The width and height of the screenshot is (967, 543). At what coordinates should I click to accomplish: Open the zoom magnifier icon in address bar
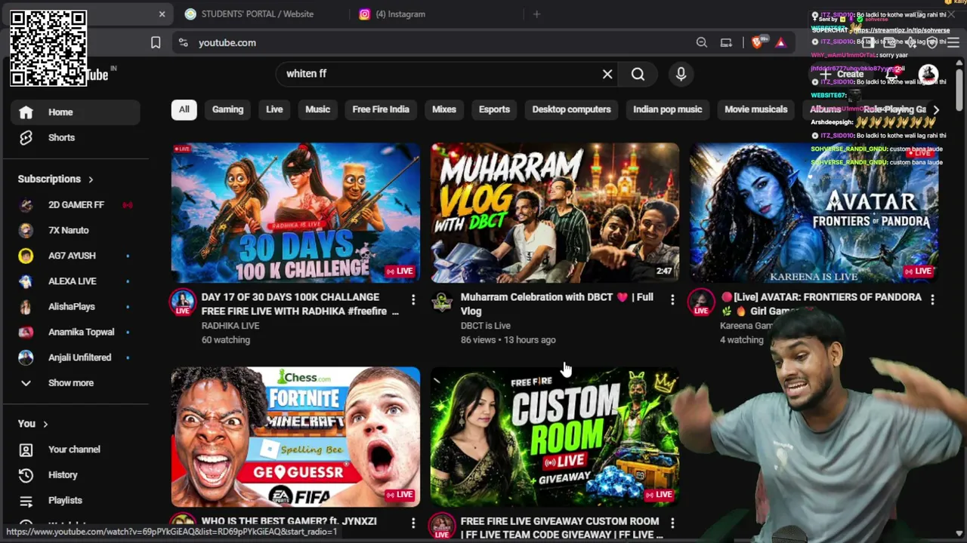(702, 43)
